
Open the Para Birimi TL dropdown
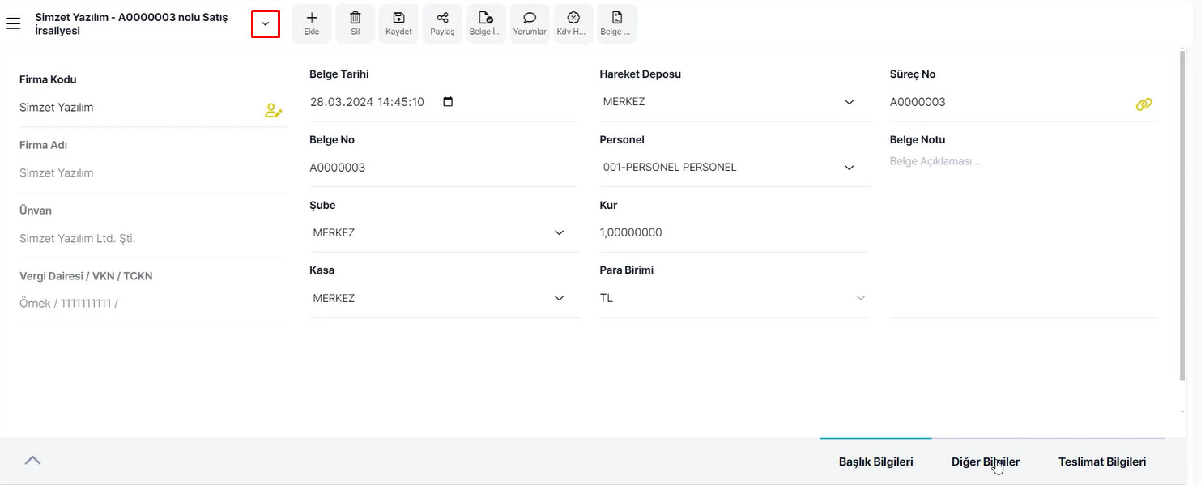click(x=734, y=298)
